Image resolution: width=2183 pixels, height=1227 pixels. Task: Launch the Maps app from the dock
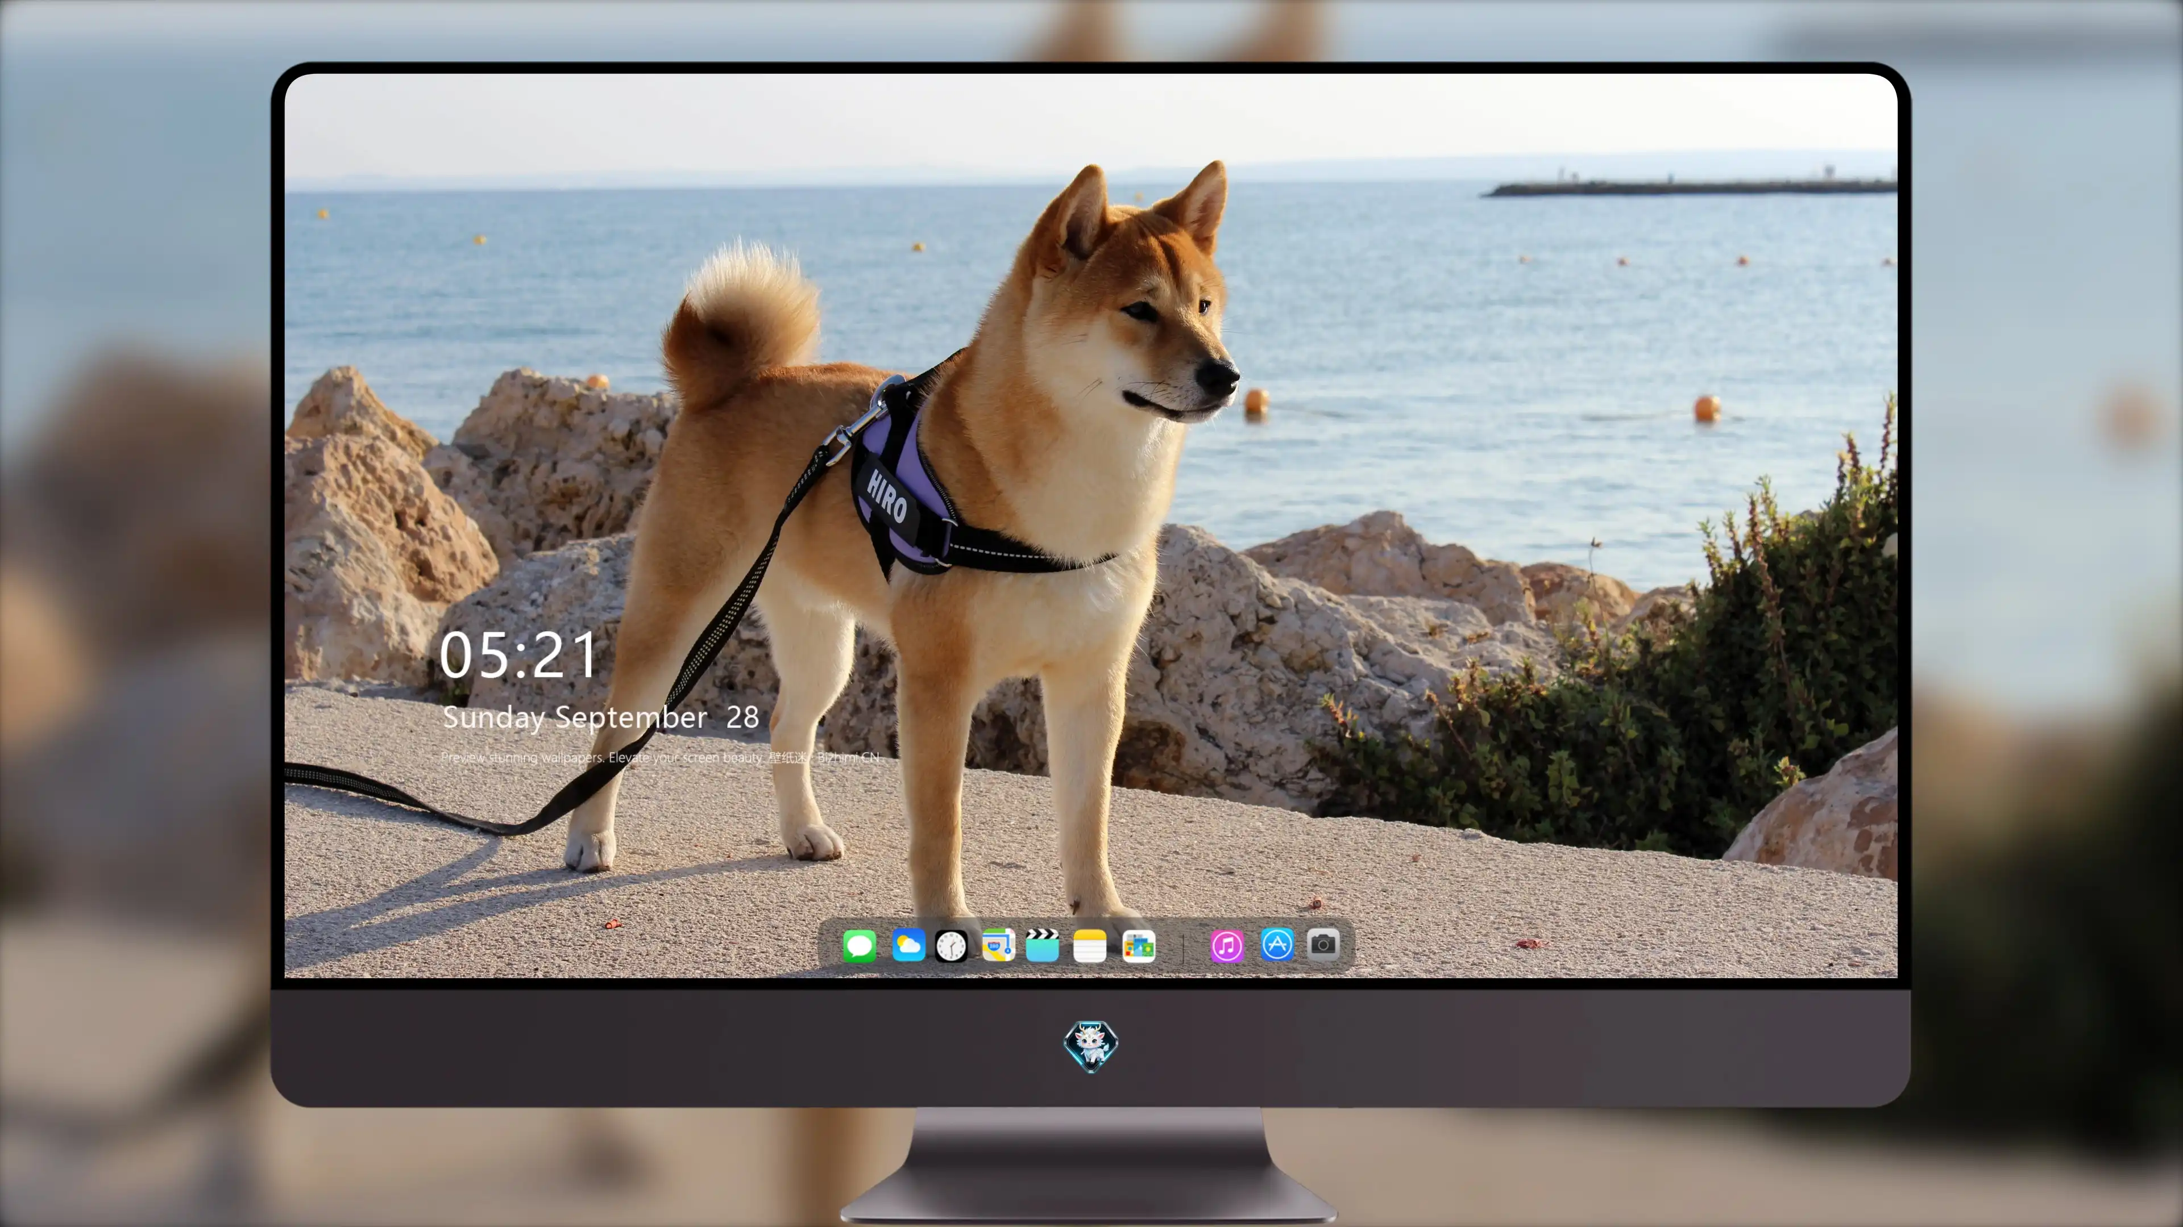click(998, 945)
